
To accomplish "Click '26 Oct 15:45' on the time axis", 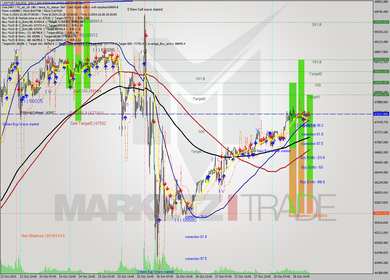I will 185,277.
